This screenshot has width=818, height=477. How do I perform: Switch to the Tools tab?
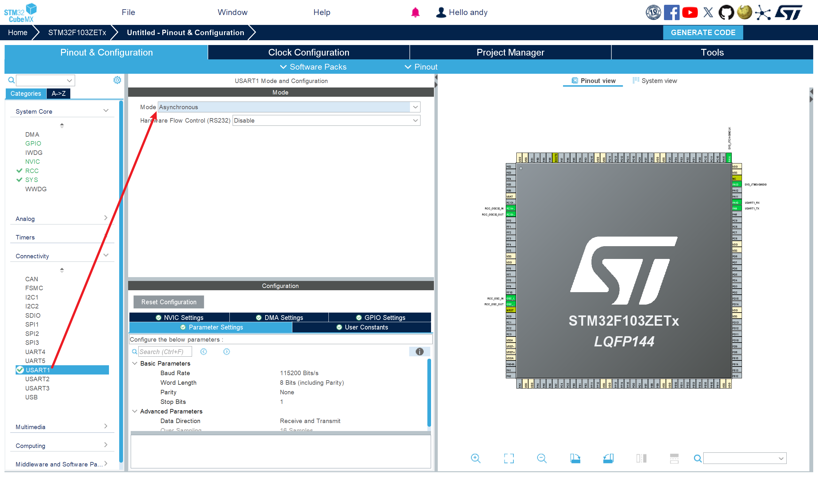click(x=712, y=52)
